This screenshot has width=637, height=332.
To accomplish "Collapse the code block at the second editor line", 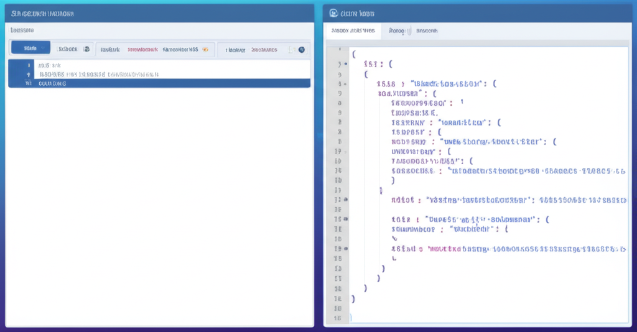I will coord(346,63).
